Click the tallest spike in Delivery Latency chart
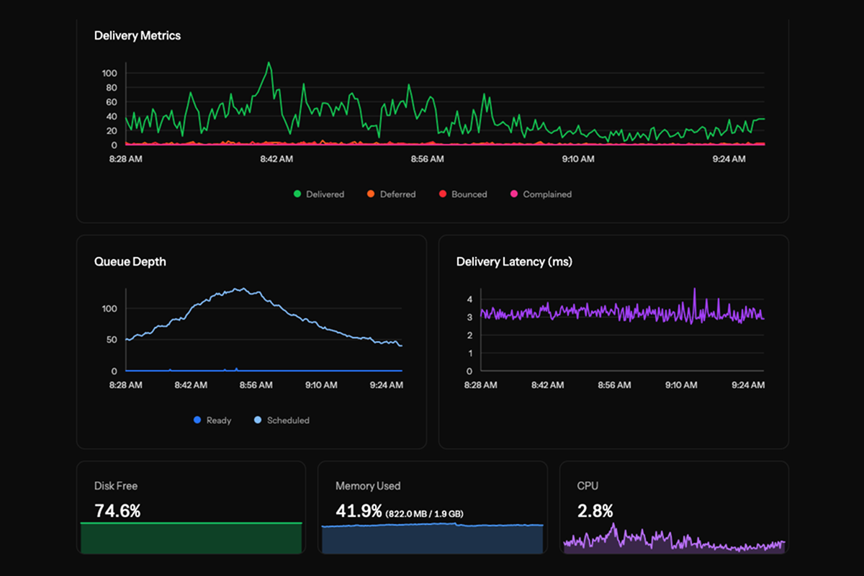The height and width of the screenshot is (576, 864). pyautogui.click(x=694, y=289)
